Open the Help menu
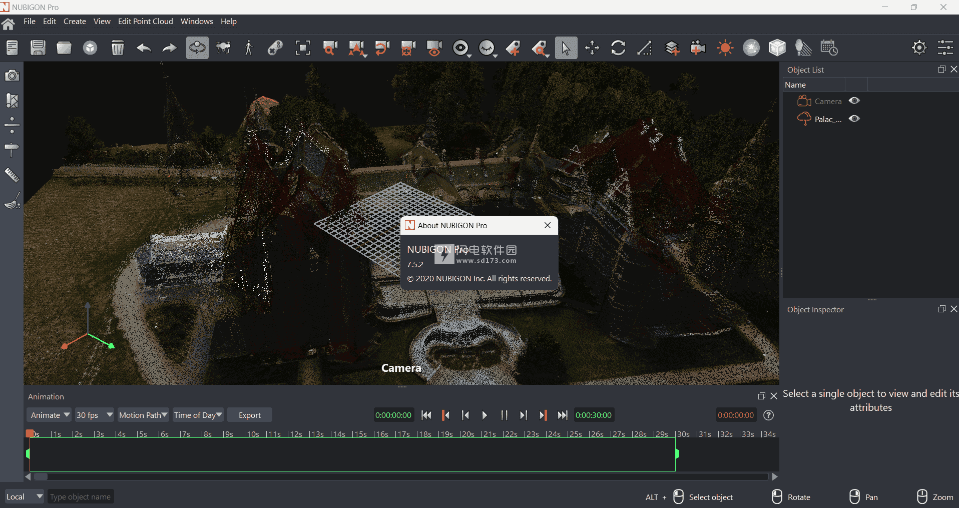Image resolution: width=959 pixels, height=508 pixels. tap(229, 22)
